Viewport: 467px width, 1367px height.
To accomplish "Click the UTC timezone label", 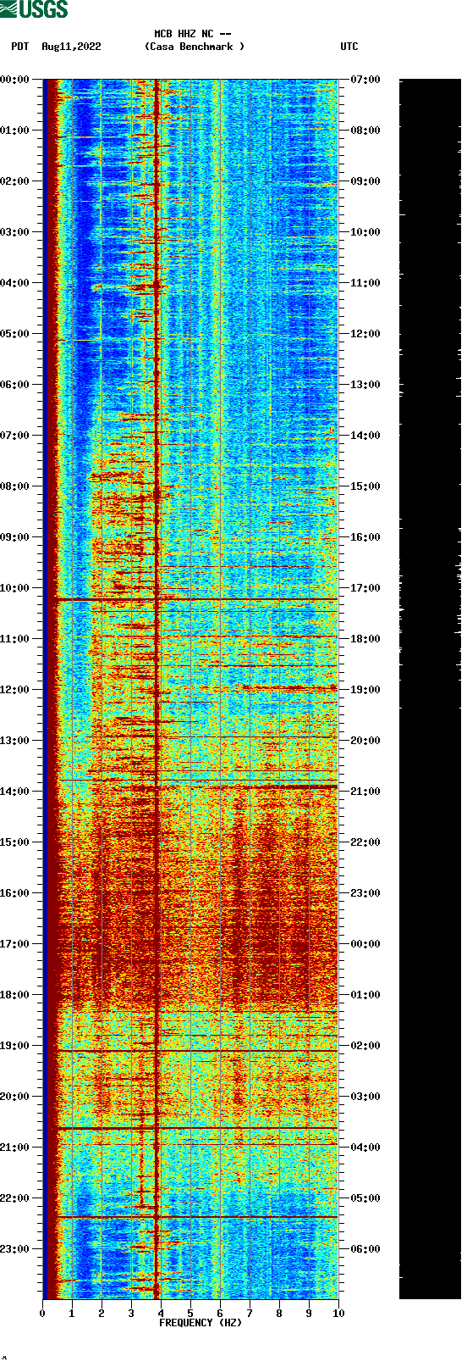I will pyautogui.click(x=349, y=47).
